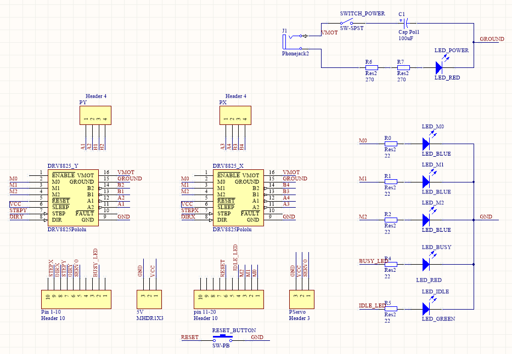Select the Pin 1-10 Header 10 connector

coord(76,299)
